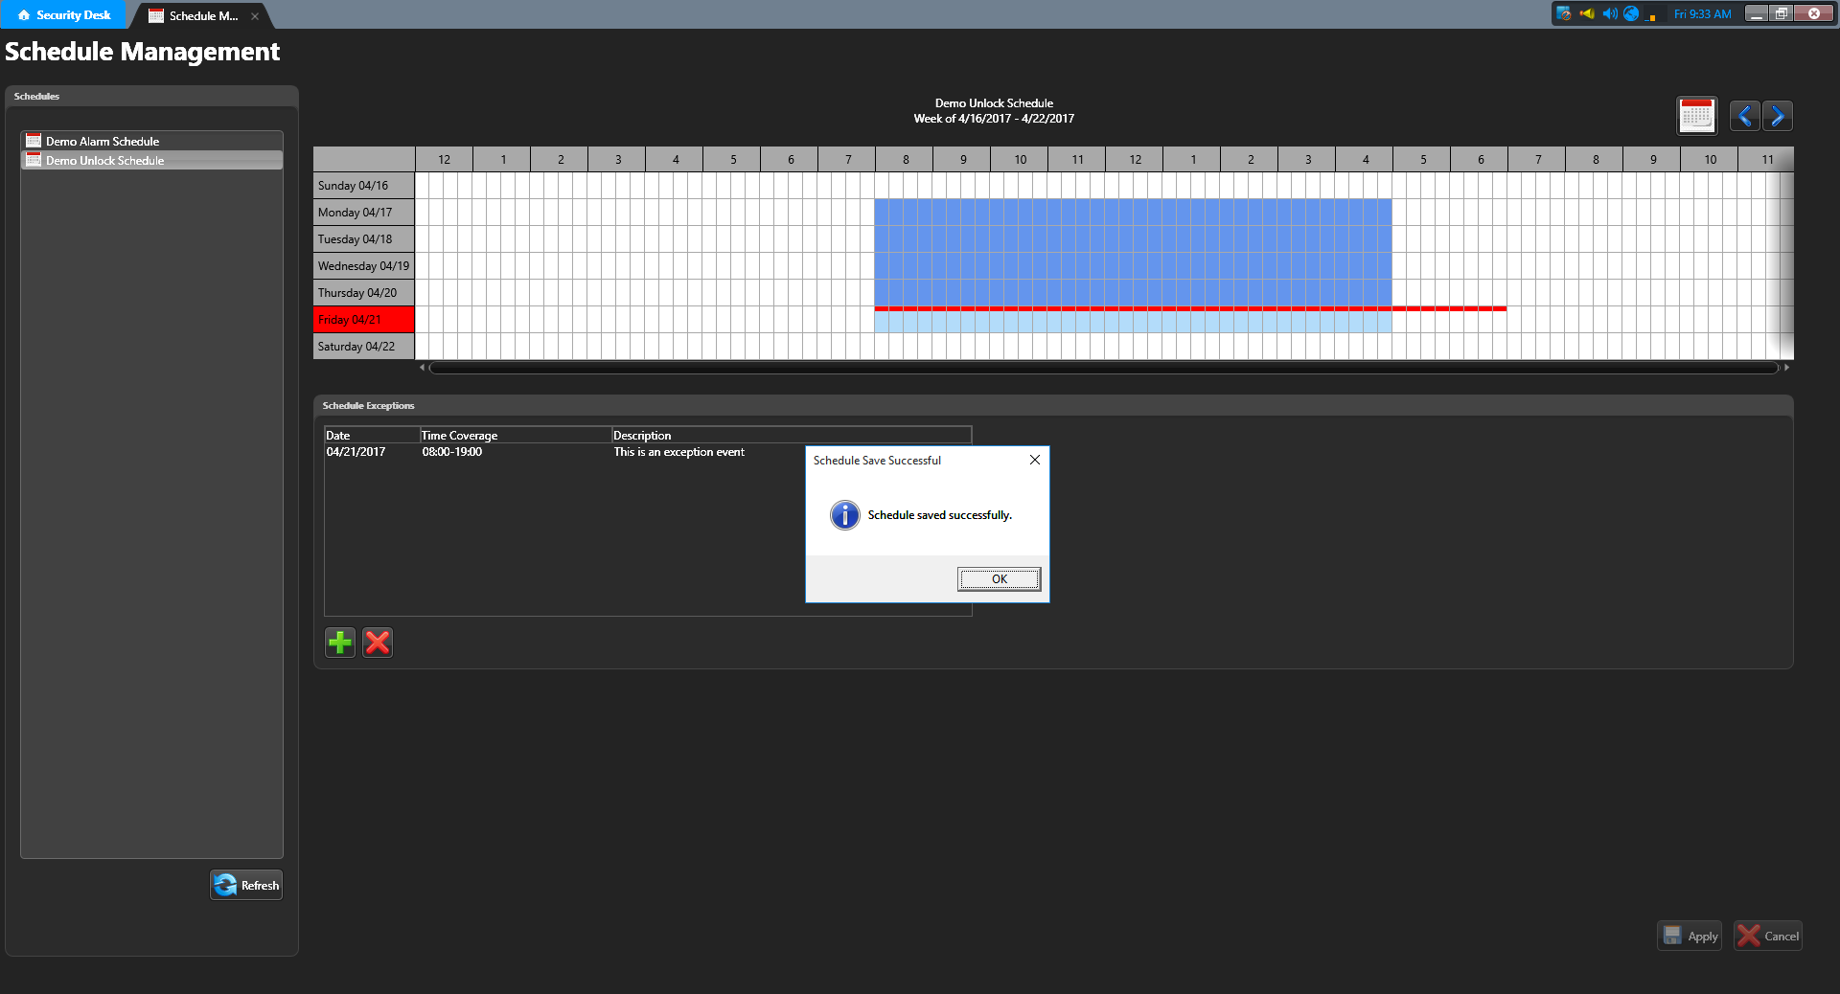The image size is (1840, 994).
Task: Close the Schedule Management tab
Action: click(x=255, y=16)
